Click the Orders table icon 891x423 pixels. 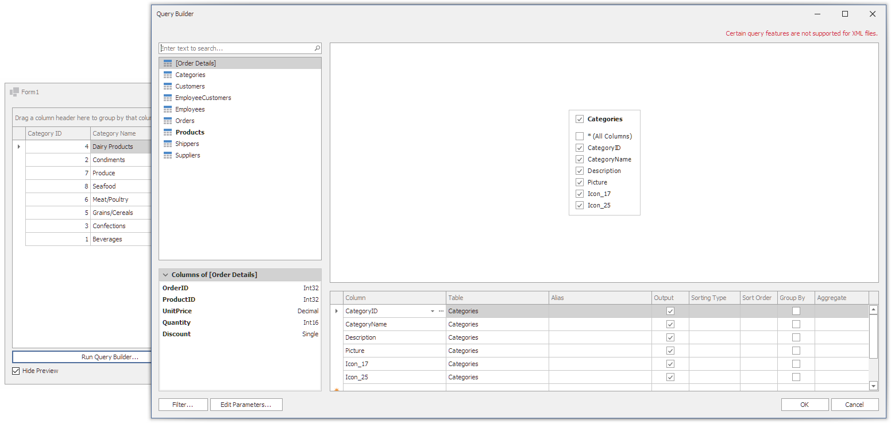pos(168,121)
